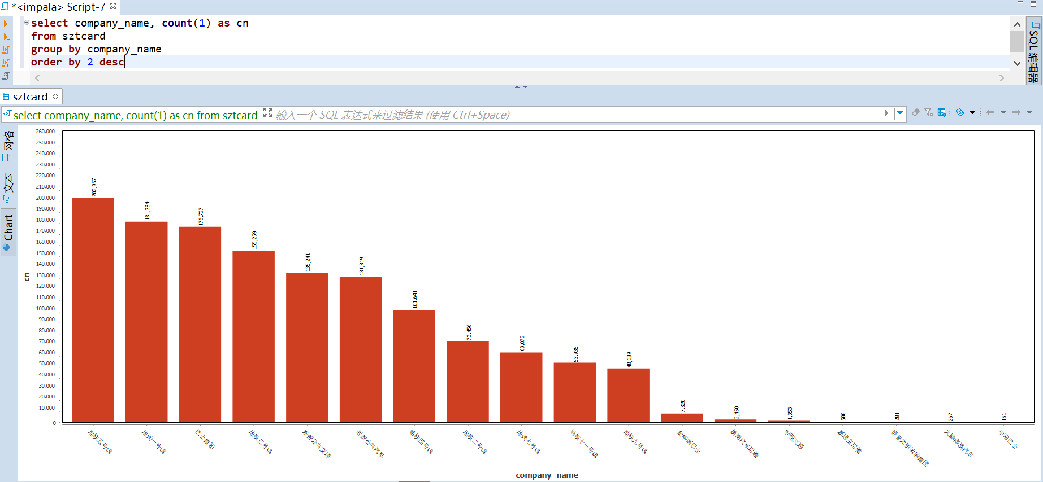This screenshot has height=482, width=1043.
Task: Click the bar labeled 48,639
Action: coord(629,395)
